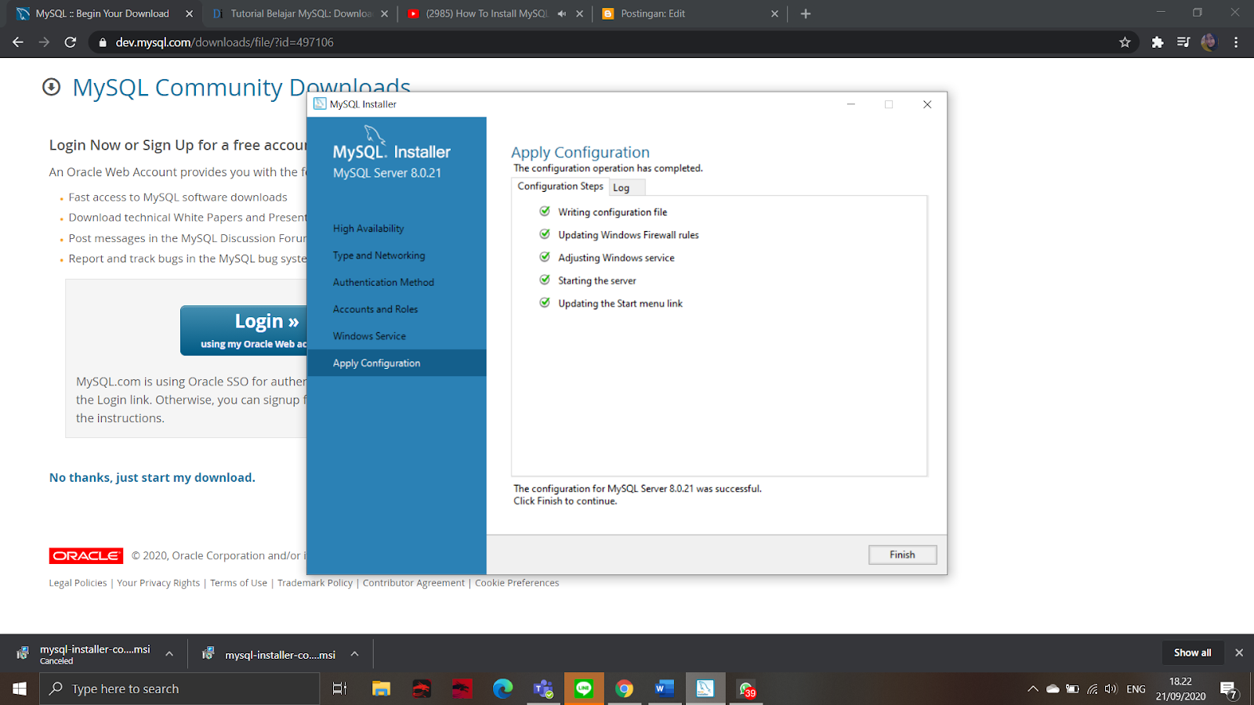Click Show all downloads button
The image size is (1254, 705).
coord(1192,653)
